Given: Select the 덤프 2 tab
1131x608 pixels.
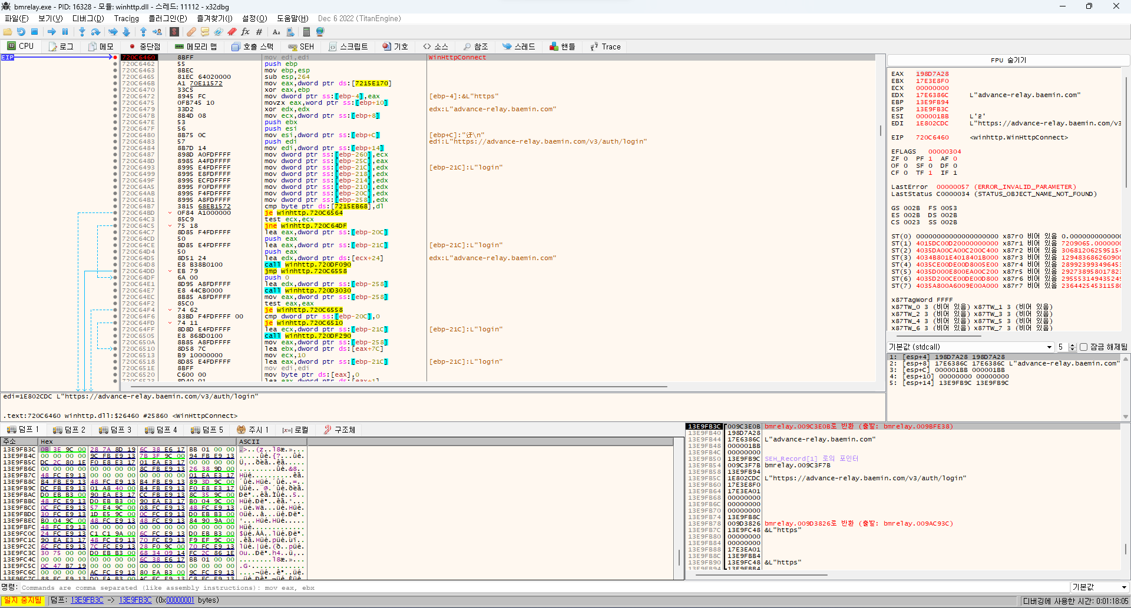Looking at the screenshot, I should tap(69, 430).
